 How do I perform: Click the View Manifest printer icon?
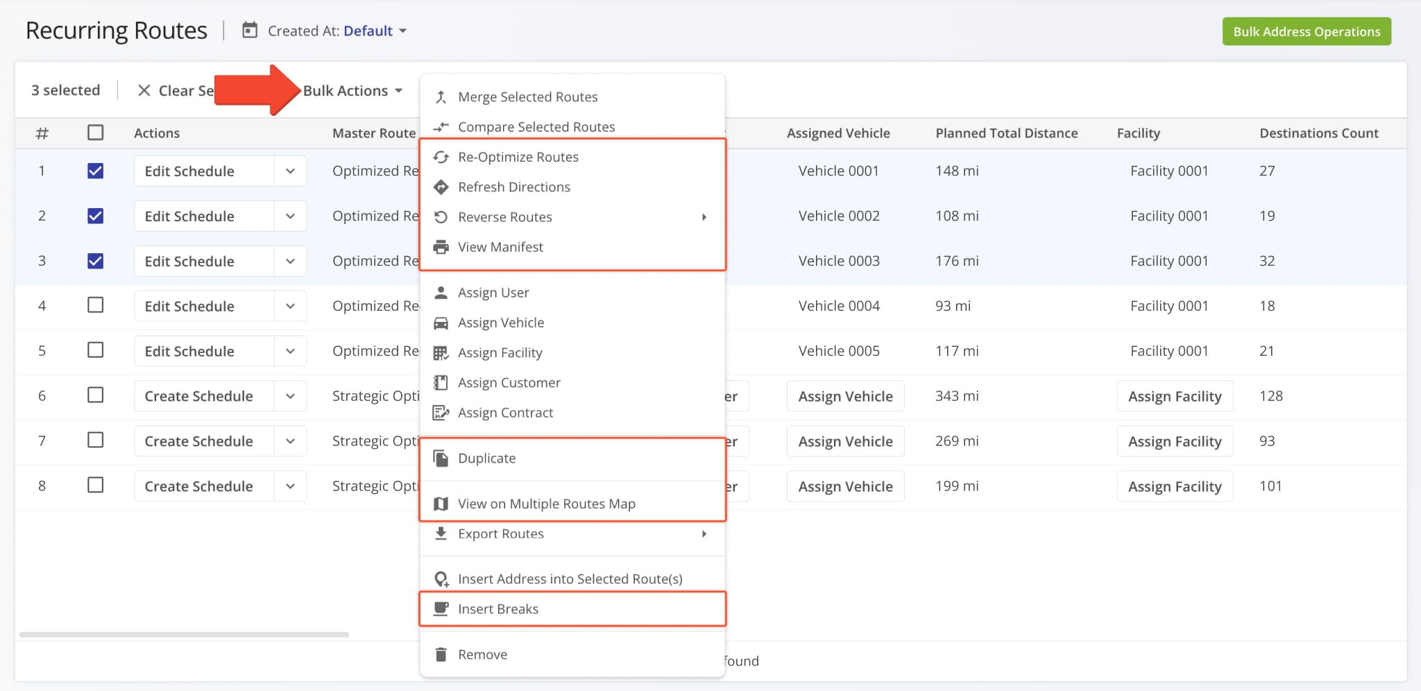441,247
